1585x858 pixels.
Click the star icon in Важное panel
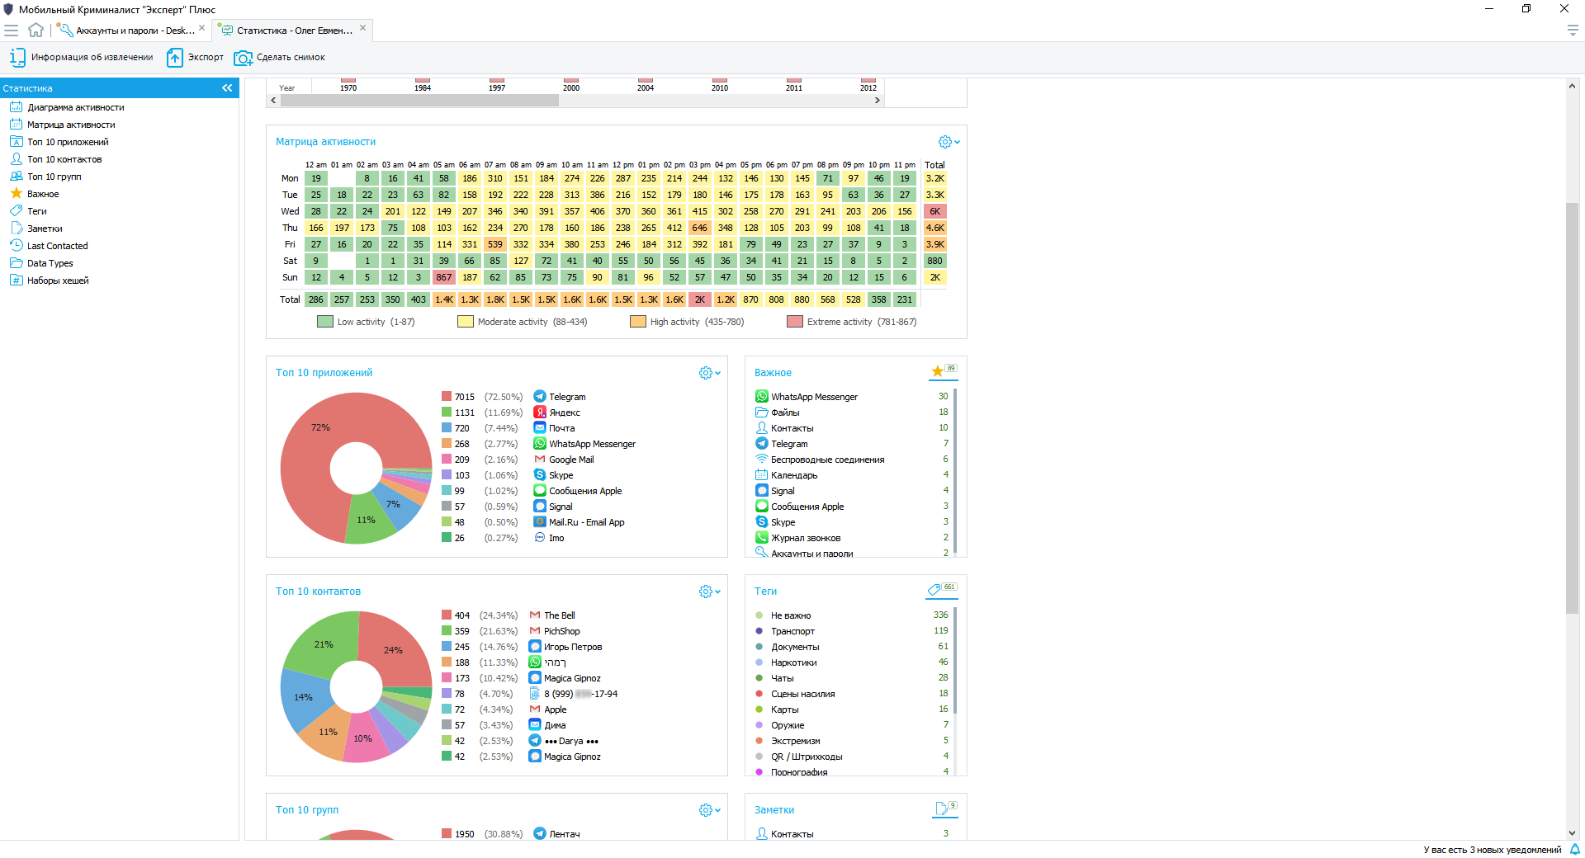click(938, 372)
